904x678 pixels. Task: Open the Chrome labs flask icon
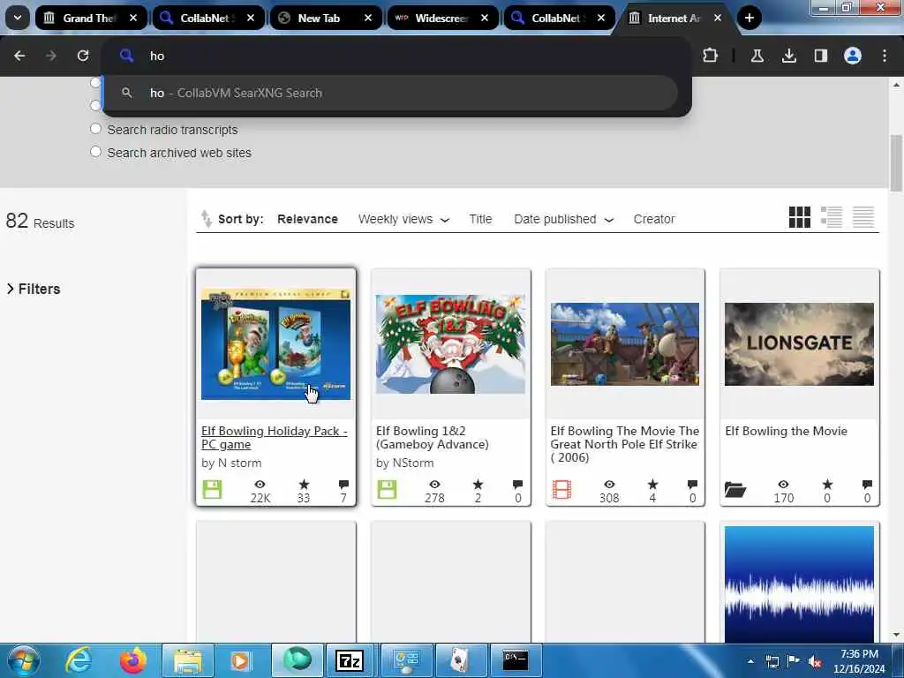pos(757,56)
